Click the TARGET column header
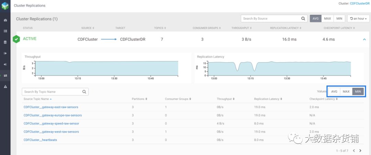This screenshot has width=371, height=155. coord(120,28)
